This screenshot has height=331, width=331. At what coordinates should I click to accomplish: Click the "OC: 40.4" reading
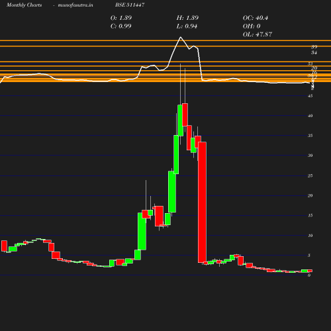coord(256,18)
